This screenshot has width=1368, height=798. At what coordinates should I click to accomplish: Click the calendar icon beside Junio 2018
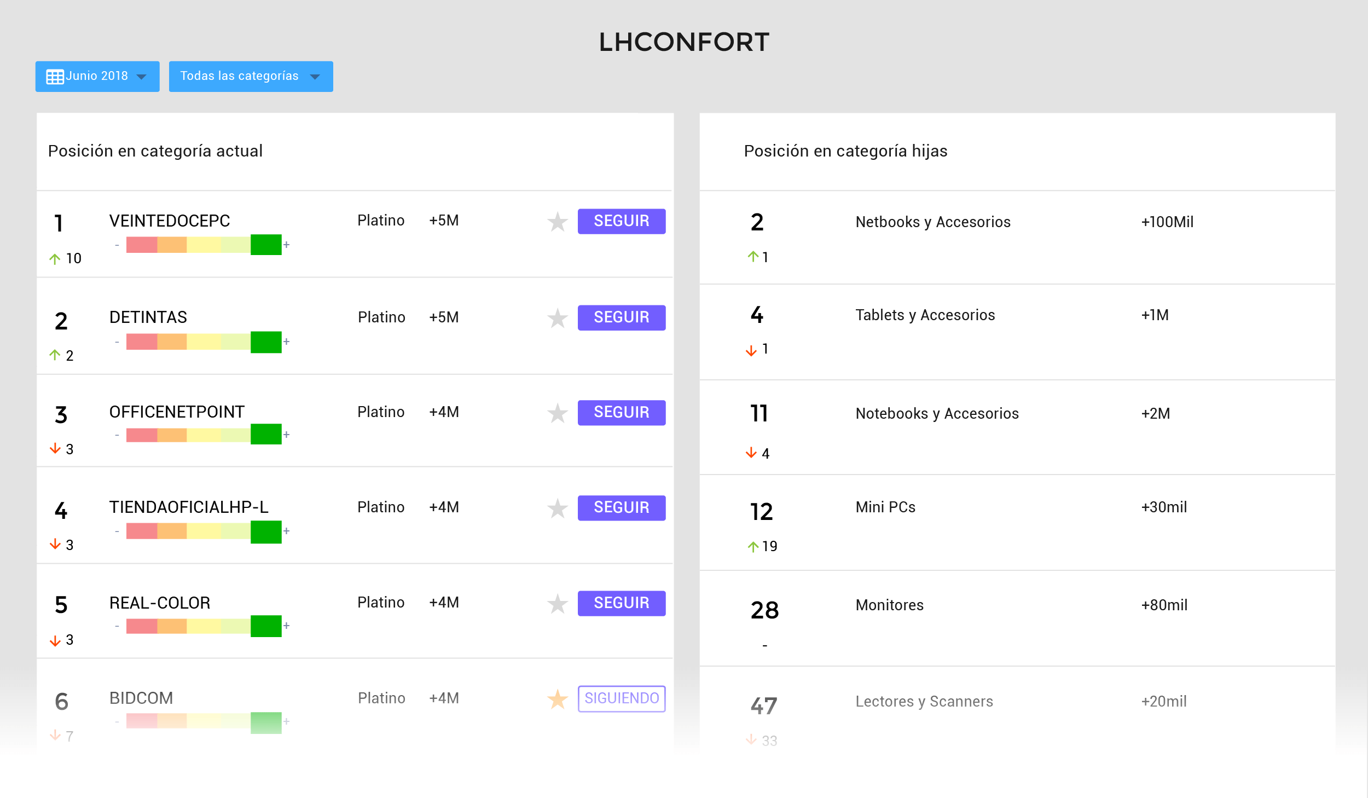[55, 77]
